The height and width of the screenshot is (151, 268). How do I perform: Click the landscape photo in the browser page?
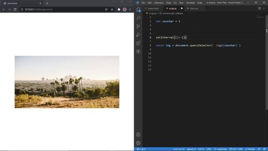point(67,82)
